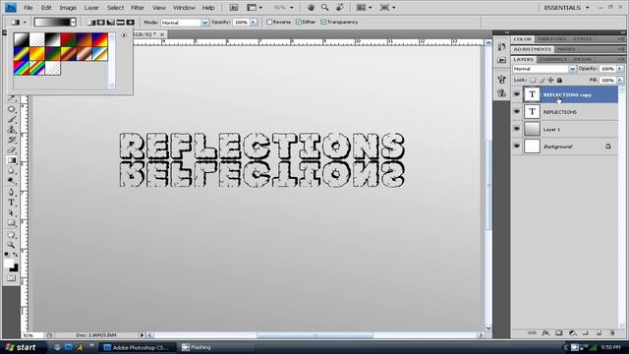
Task: Open the Layer menu
Action: [91, 8]
